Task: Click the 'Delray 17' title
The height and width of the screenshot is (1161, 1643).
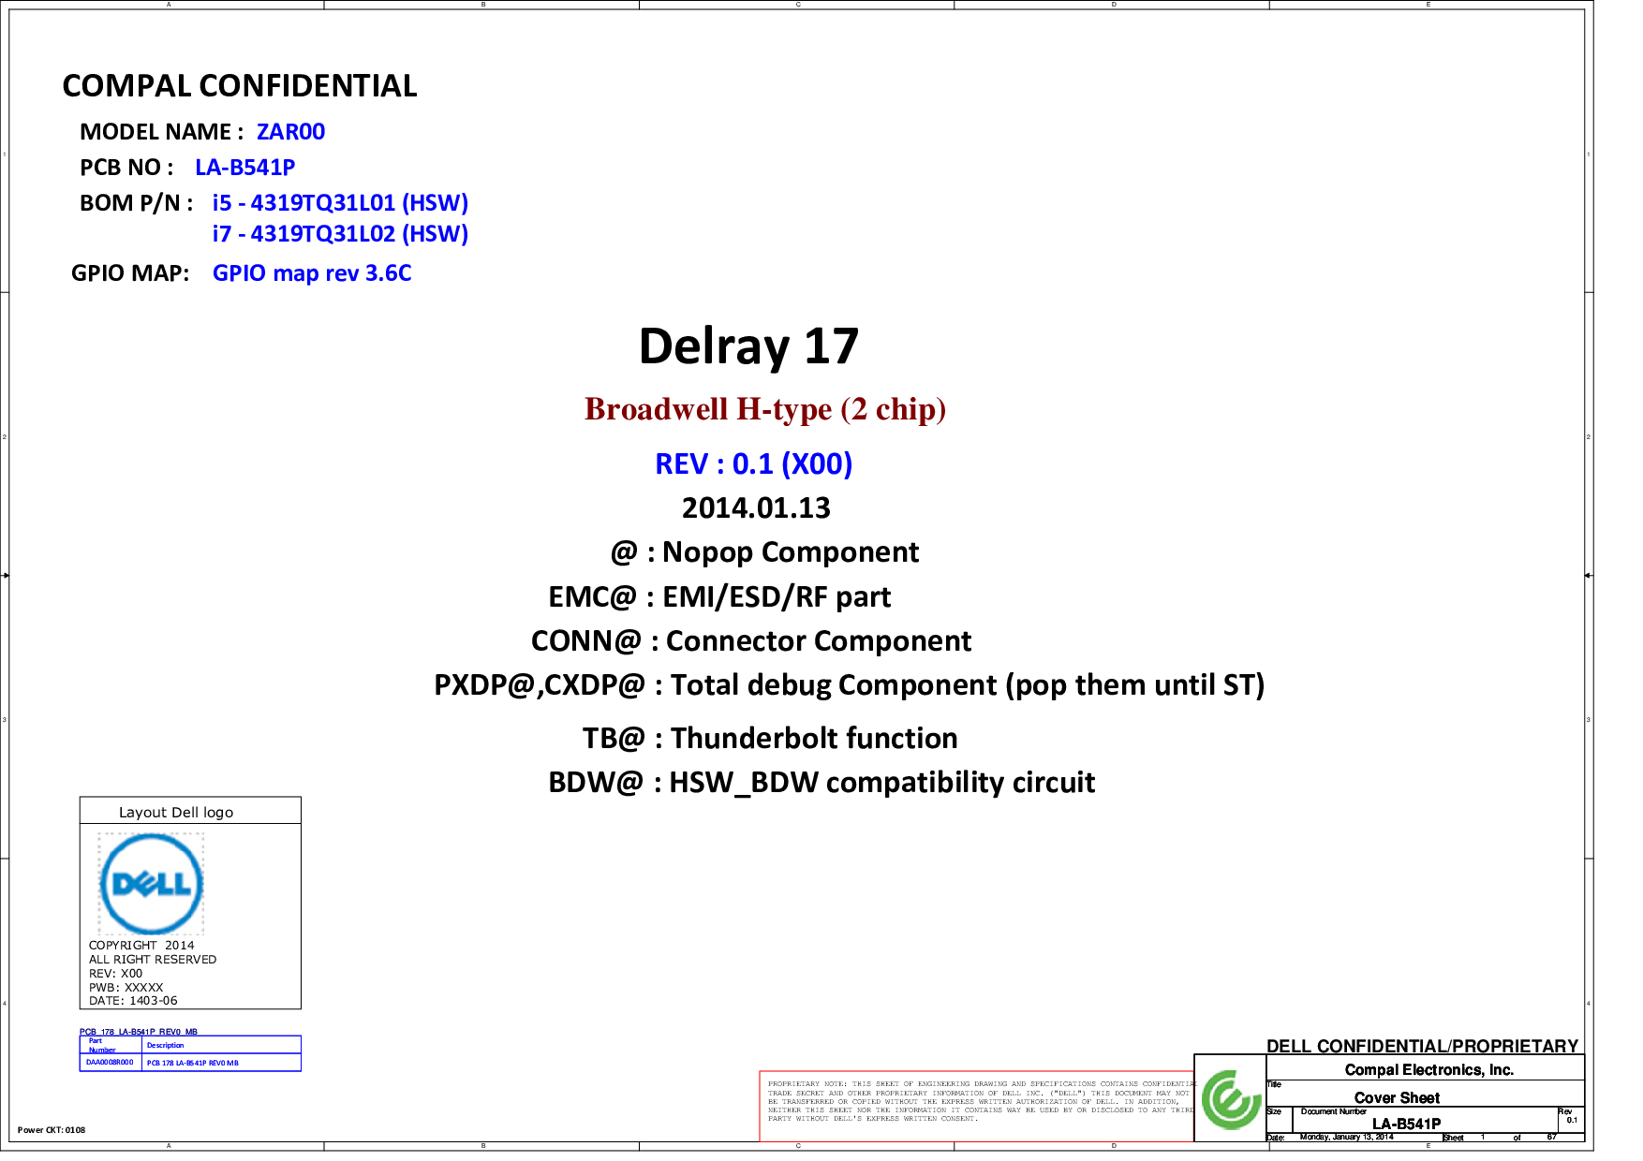Action: 748,346
